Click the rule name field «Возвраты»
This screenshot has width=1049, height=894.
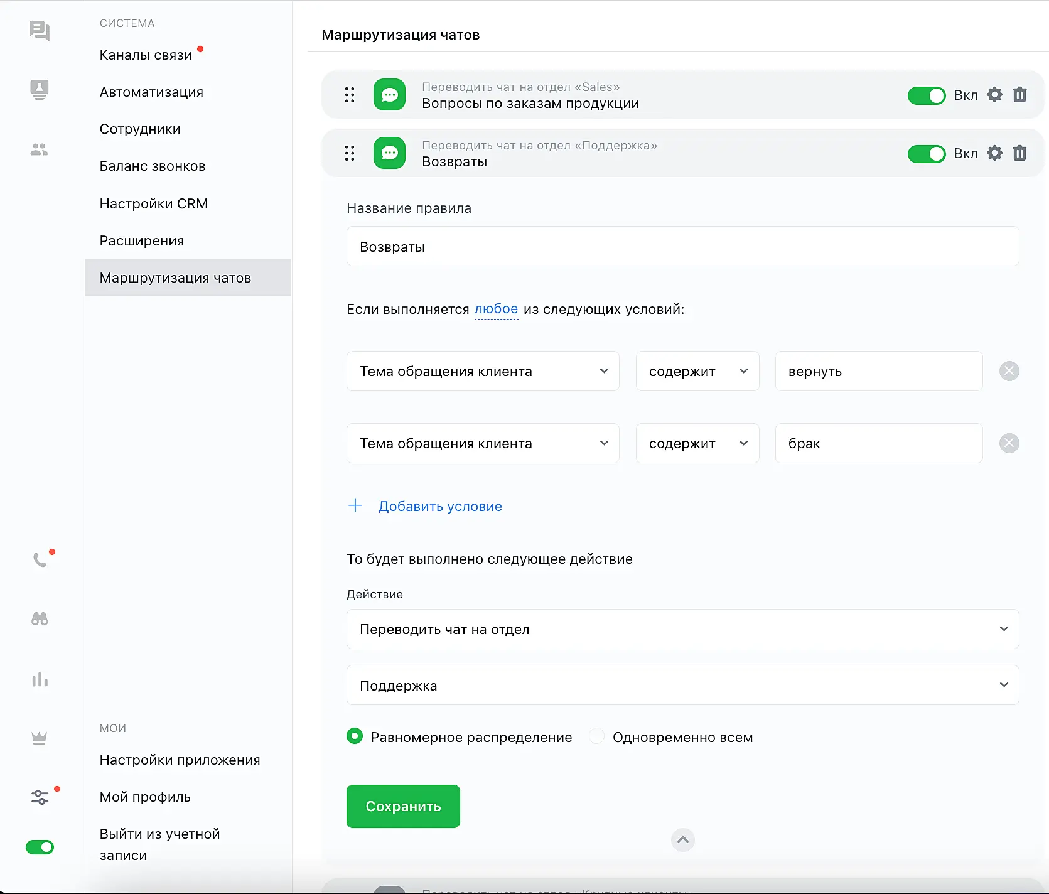click(x=682, y=247)
